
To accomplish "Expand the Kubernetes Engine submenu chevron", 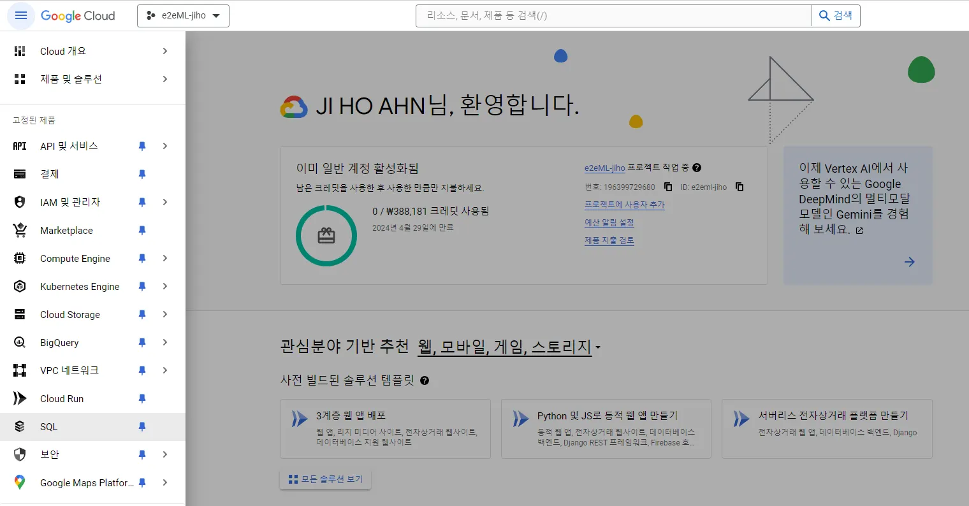I will tap(165, 286).
